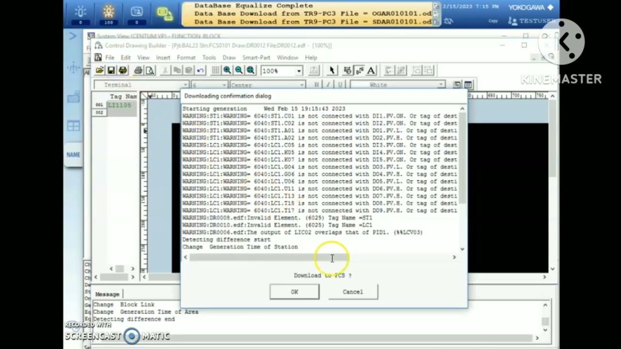Click the process alarm icon showing 0
Viewport: 621px width, 349px height.
coord(81,15)
